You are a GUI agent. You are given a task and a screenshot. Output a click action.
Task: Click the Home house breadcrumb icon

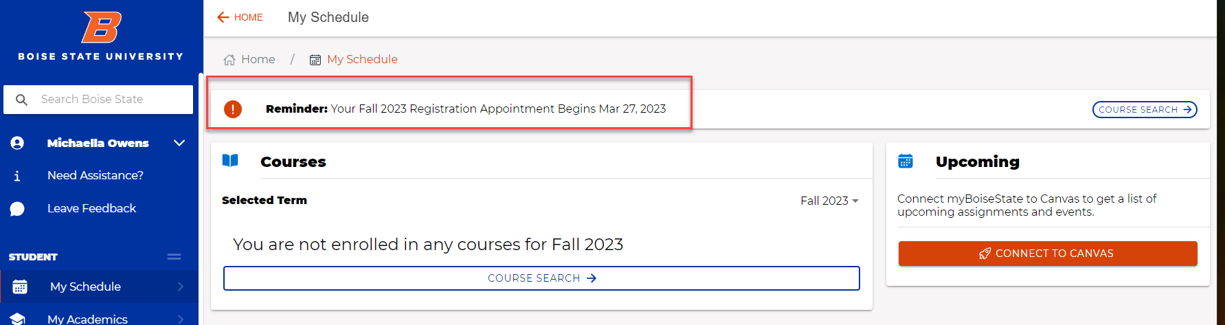(229, 60)
